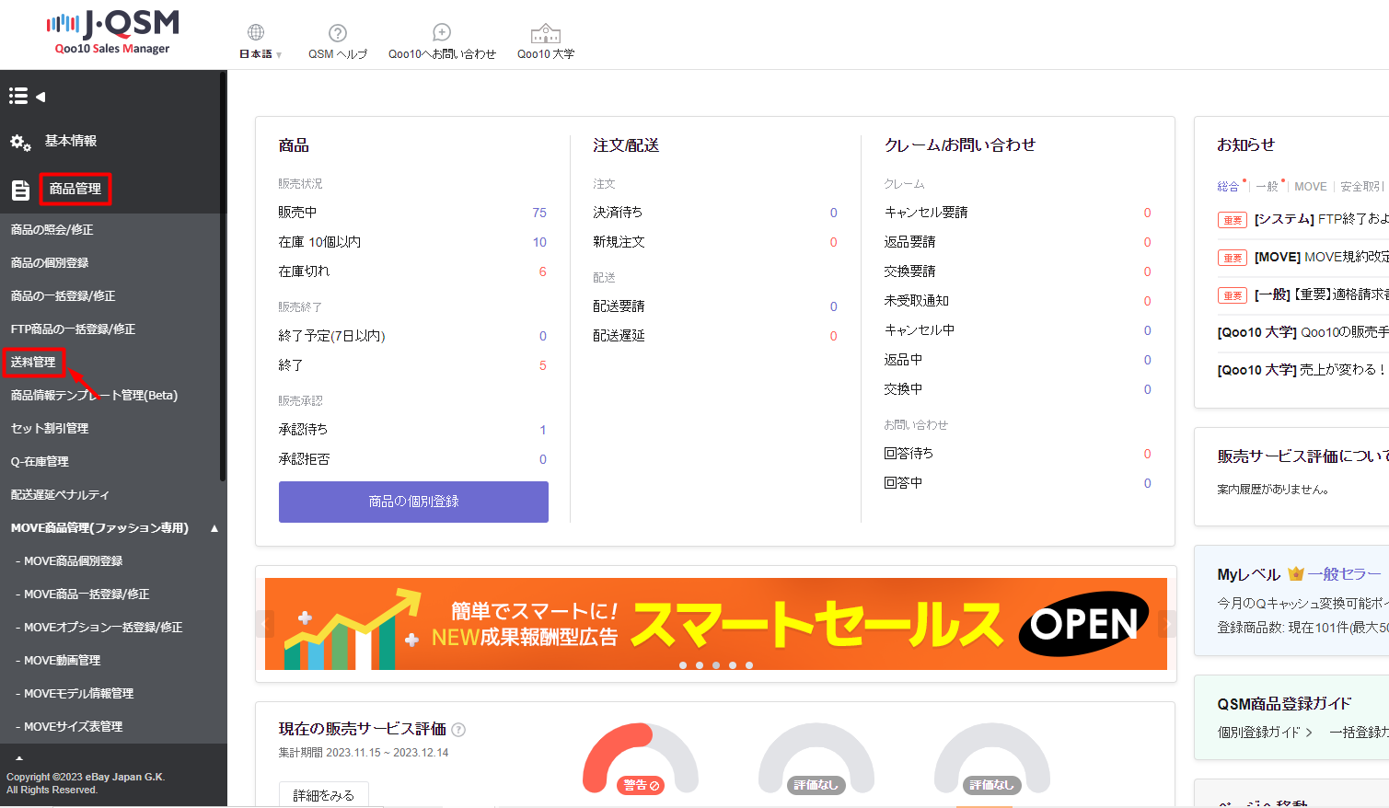1389x808 pixels.
Task: Click the 回答待ち count
Action: pos(1148,454)
